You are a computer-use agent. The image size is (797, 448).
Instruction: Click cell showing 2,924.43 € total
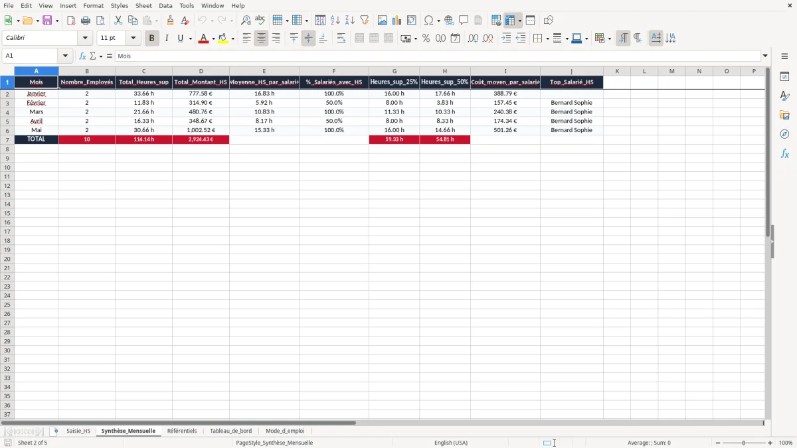click(201, 139)
